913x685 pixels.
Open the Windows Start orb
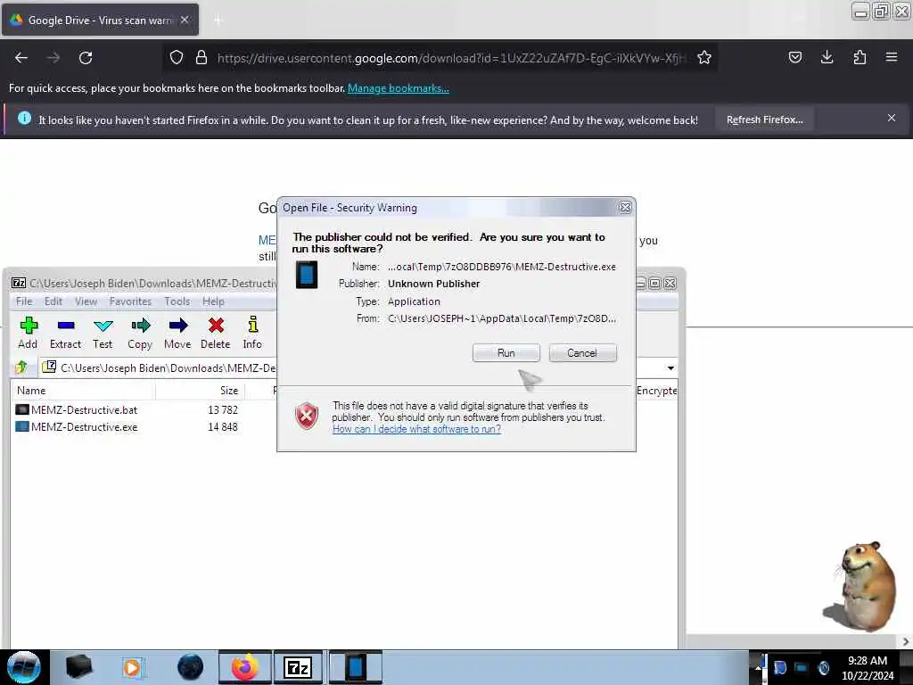tap(24, 667)
